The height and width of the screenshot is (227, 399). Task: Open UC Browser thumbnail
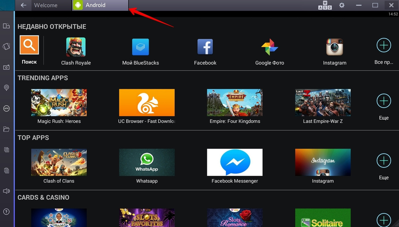pos(147,103)
